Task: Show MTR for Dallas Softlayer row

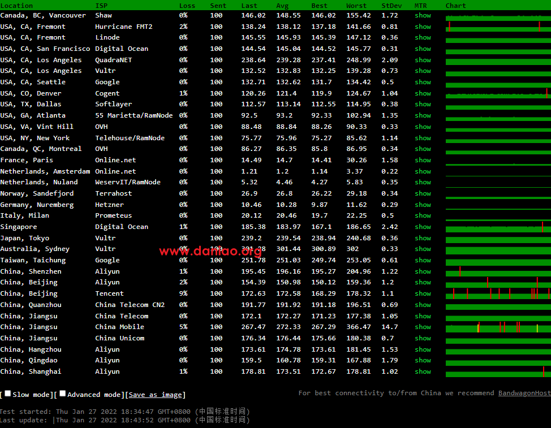Action: point(423,104)
